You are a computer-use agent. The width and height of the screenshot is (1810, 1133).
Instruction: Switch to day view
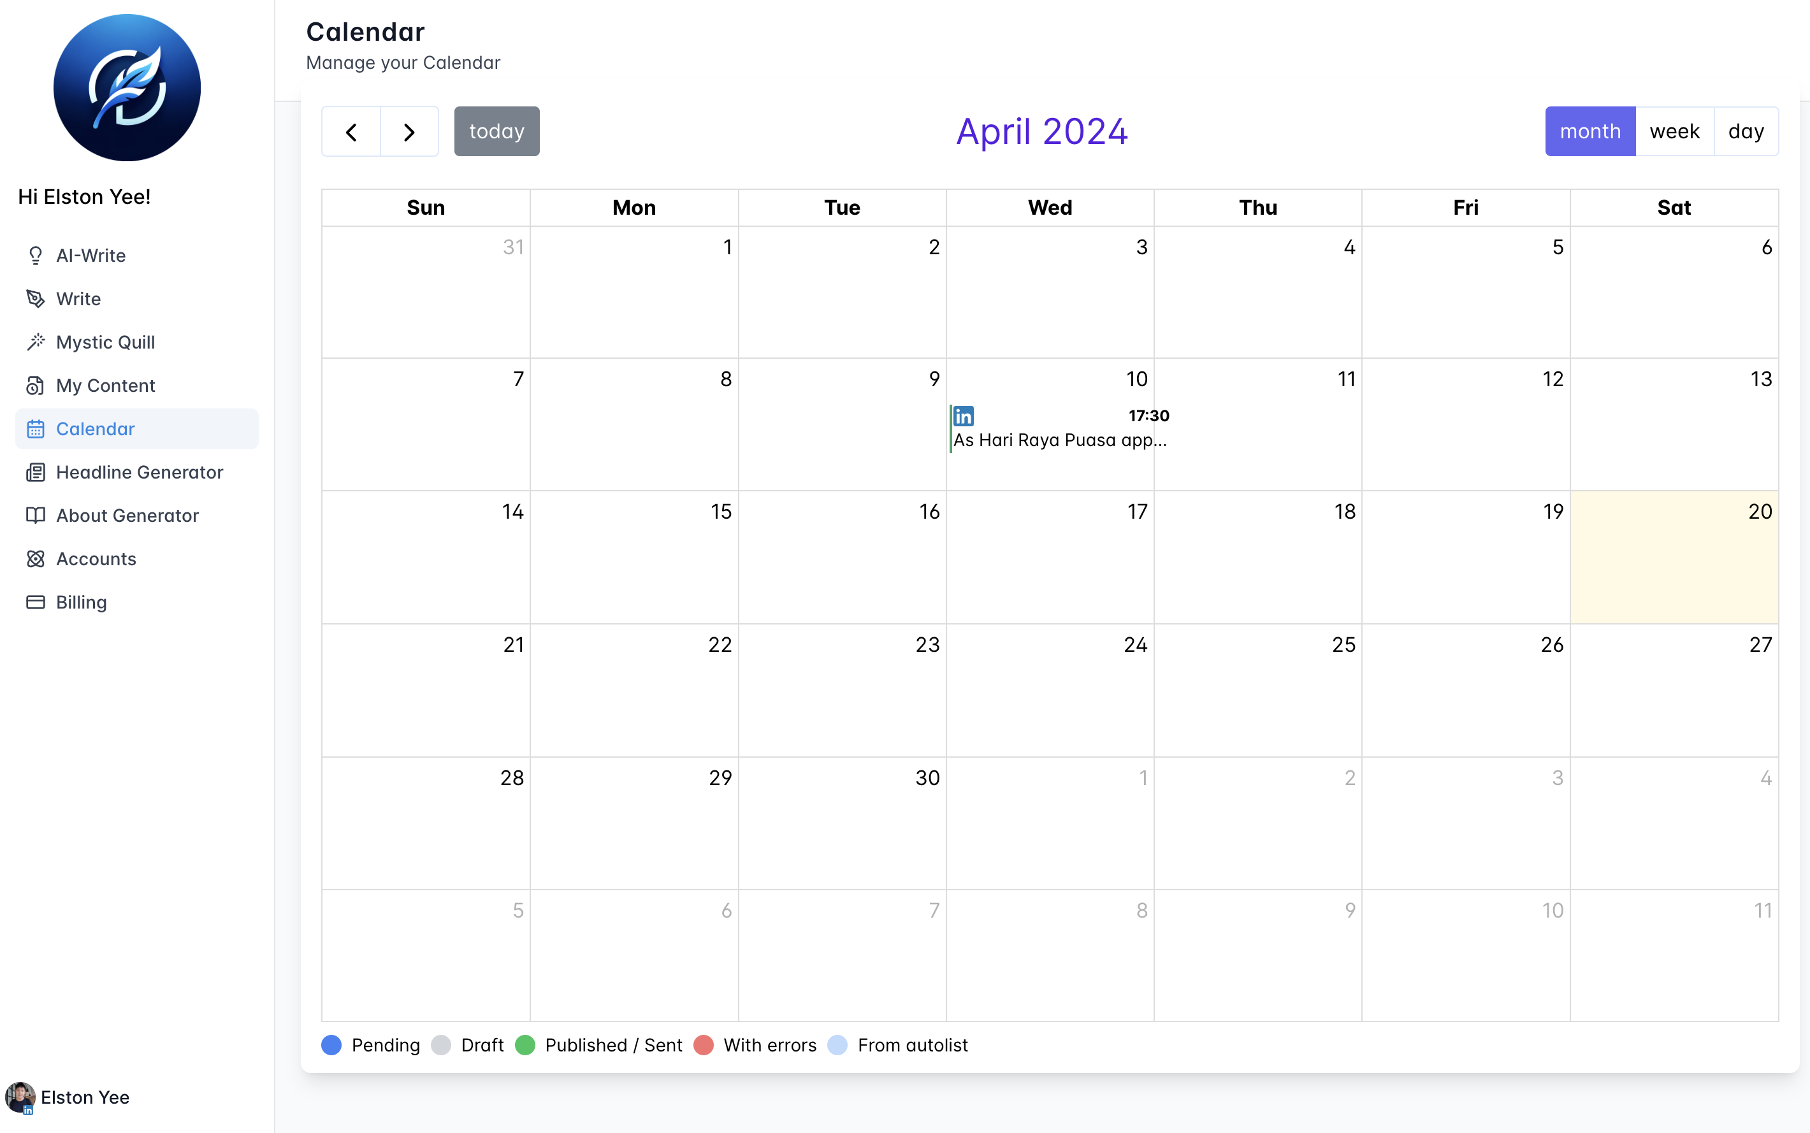pos(1746,132)
